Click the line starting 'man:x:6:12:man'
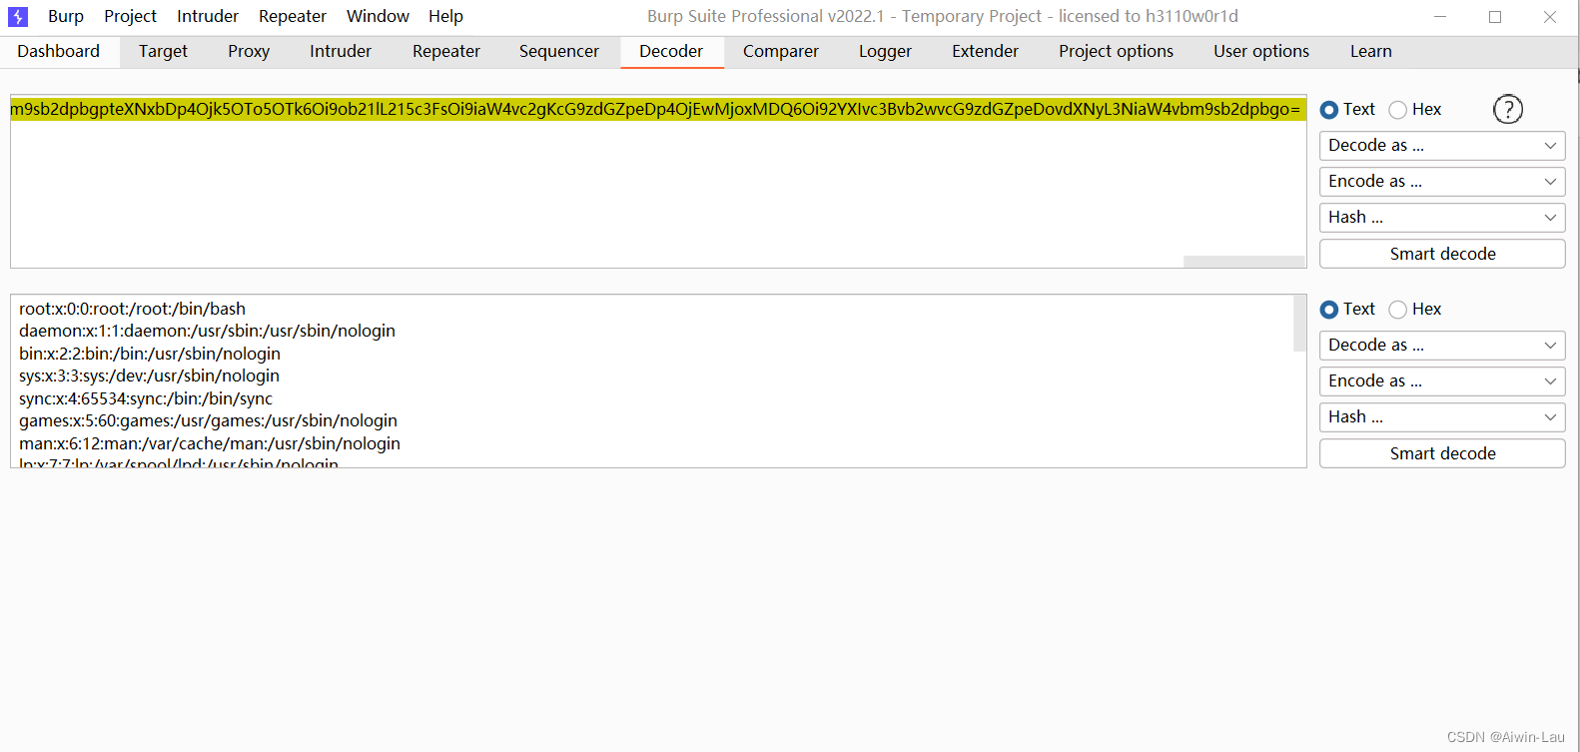The width and height of the screenshot is (1580, 752). [x=210, y=443]
